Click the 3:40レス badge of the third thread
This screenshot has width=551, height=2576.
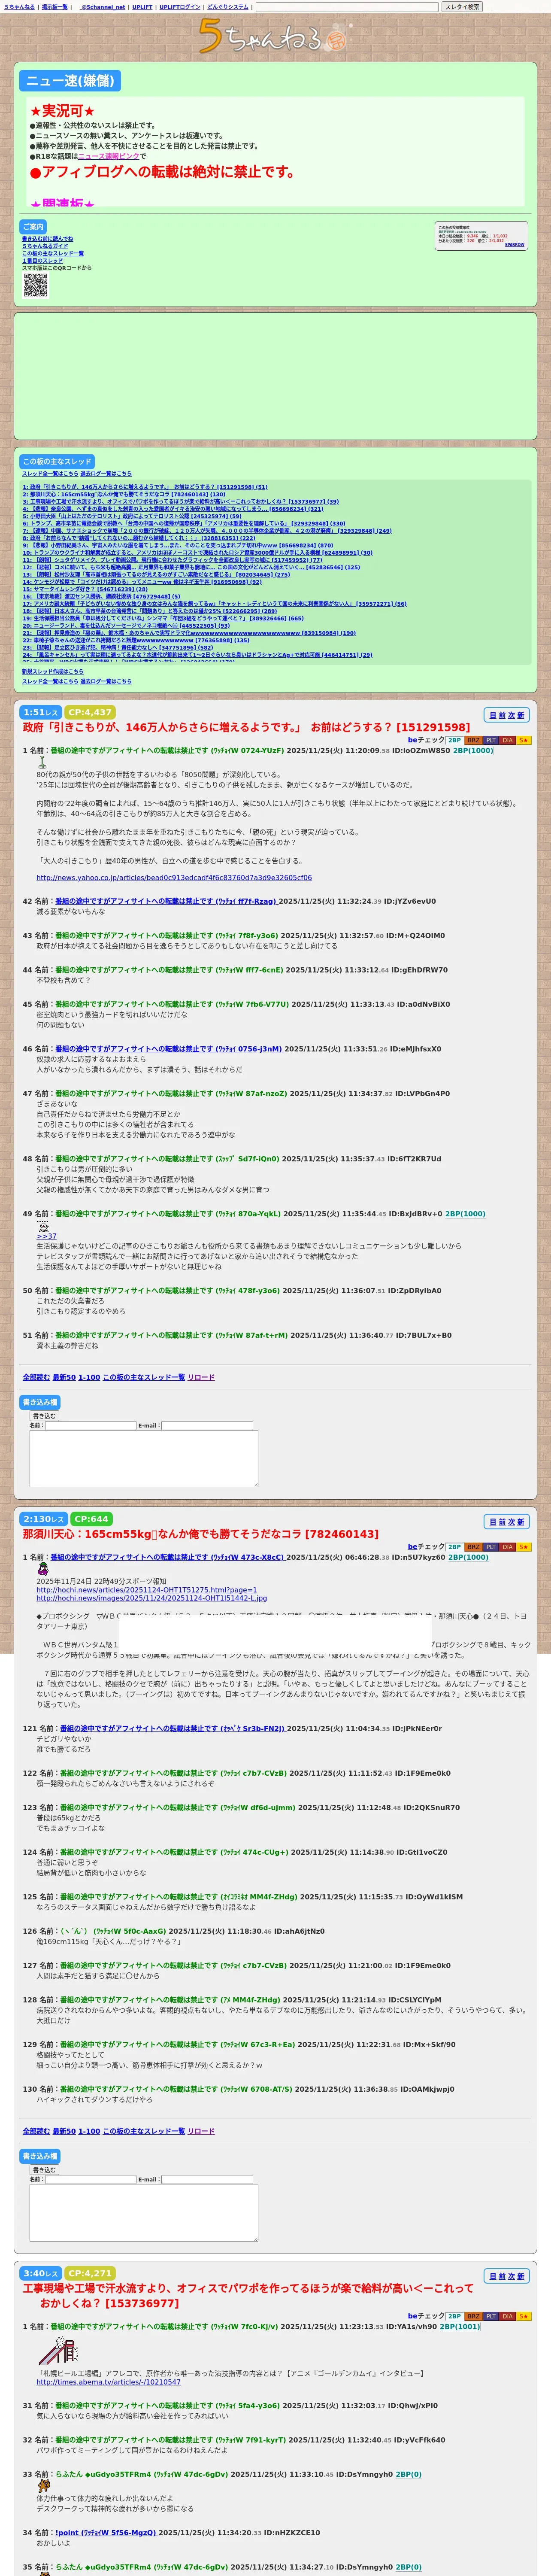tap(41, 2273)
